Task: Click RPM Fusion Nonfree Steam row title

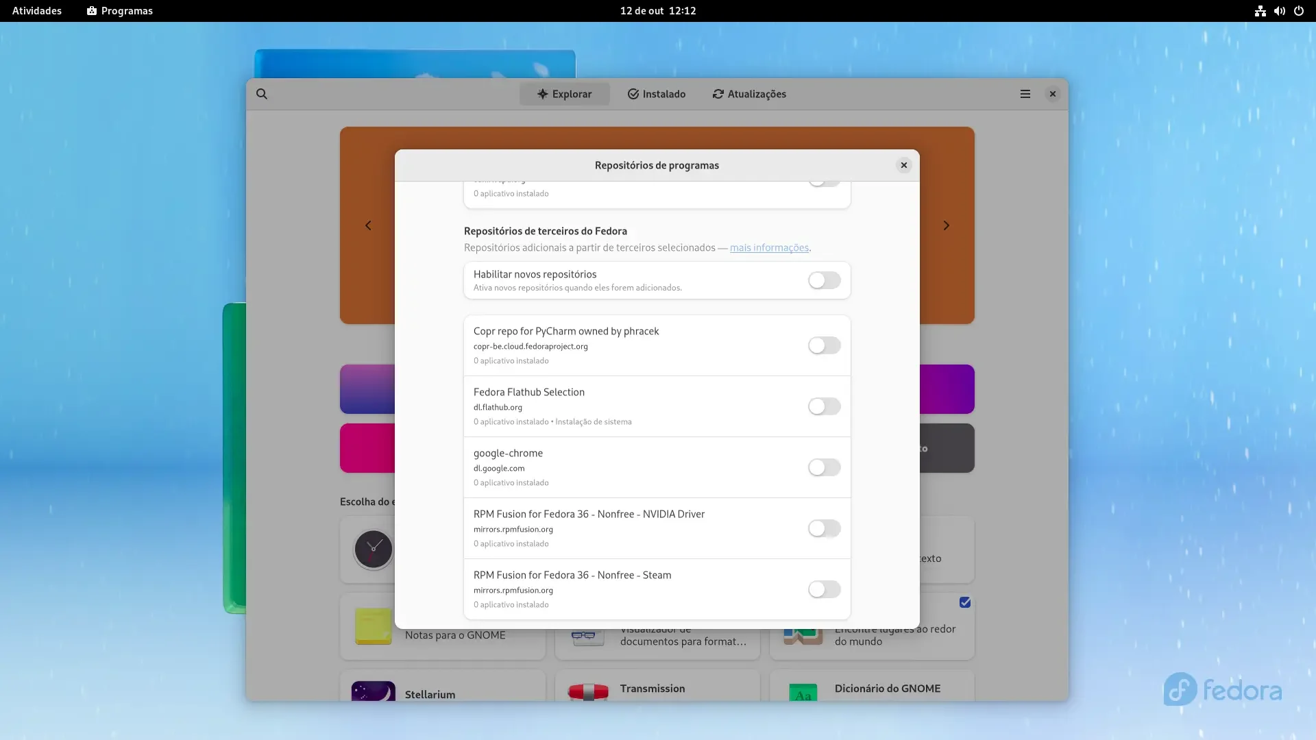Action: click(x=572, y=575)
